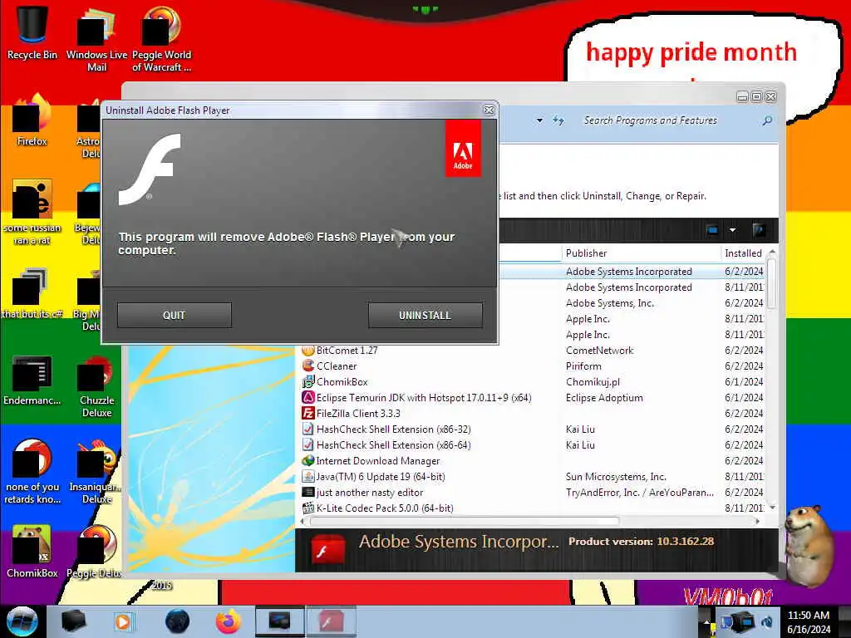Minimize the Programs and Features window
The width and height of the screenshot is (851, 638).
(x=742, y=97)
